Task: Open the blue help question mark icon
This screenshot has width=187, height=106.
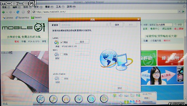Action: 132,102
